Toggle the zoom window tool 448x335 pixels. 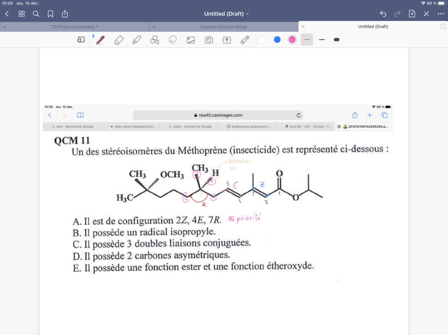click(x=81, y=40)
